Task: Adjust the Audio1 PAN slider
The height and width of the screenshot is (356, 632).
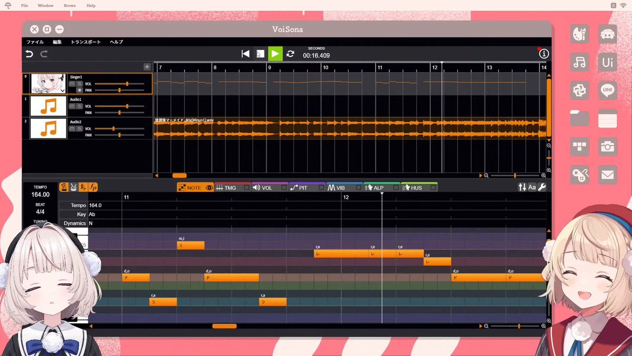Action: pos(119,112)
